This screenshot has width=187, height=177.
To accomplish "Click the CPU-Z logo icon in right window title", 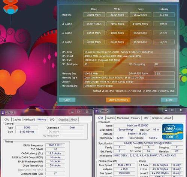I will click(96, 111).
